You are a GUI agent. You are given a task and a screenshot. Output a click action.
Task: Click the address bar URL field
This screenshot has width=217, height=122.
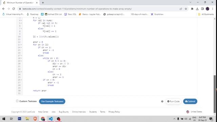pyautogui.click(x=100, y=9)
